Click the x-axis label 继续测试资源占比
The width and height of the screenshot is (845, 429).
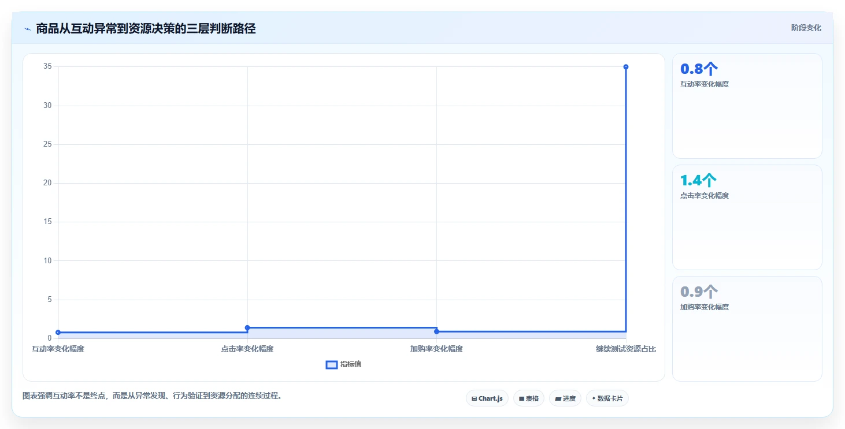click(626, 349)
